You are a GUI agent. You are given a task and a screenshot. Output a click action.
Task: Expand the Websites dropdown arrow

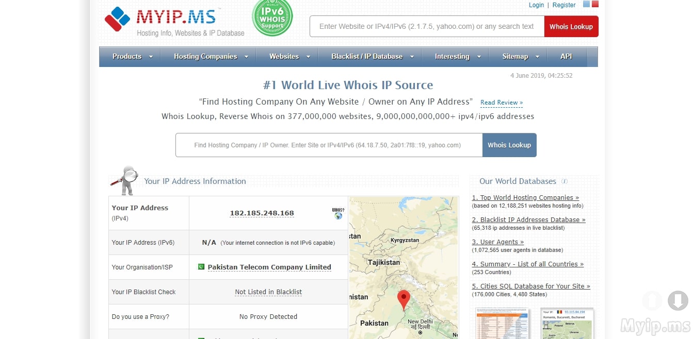point(309,57)
